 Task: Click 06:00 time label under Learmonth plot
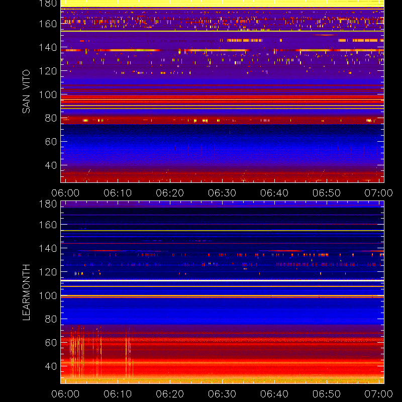pos(65,394)
